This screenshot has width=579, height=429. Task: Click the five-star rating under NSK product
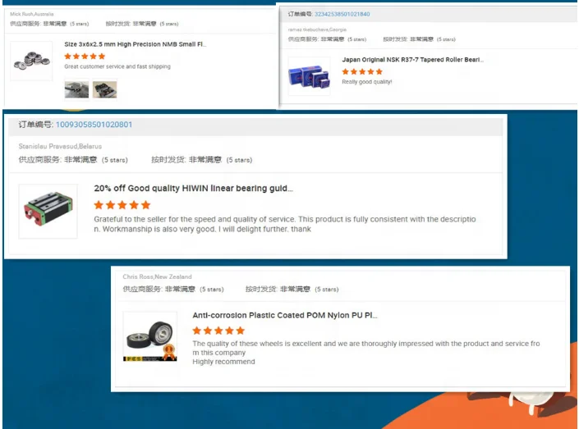[x=362, y=71]
